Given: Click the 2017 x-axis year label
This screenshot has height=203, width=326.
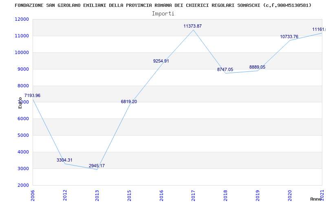Looking at the screenshot, I should pos(193,195).
